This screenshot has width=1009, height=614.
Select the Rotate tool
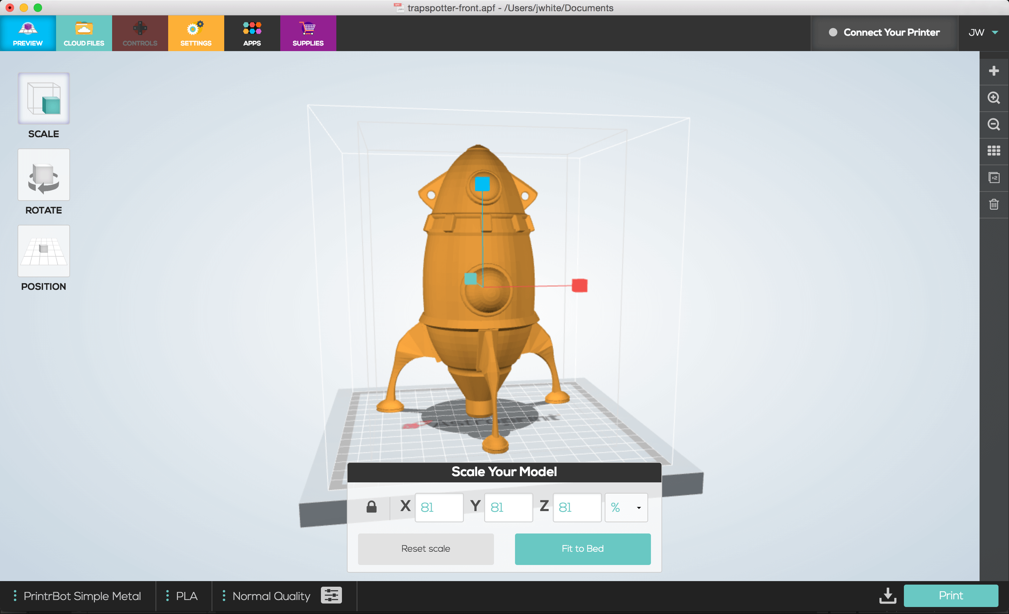pos(44,175)
